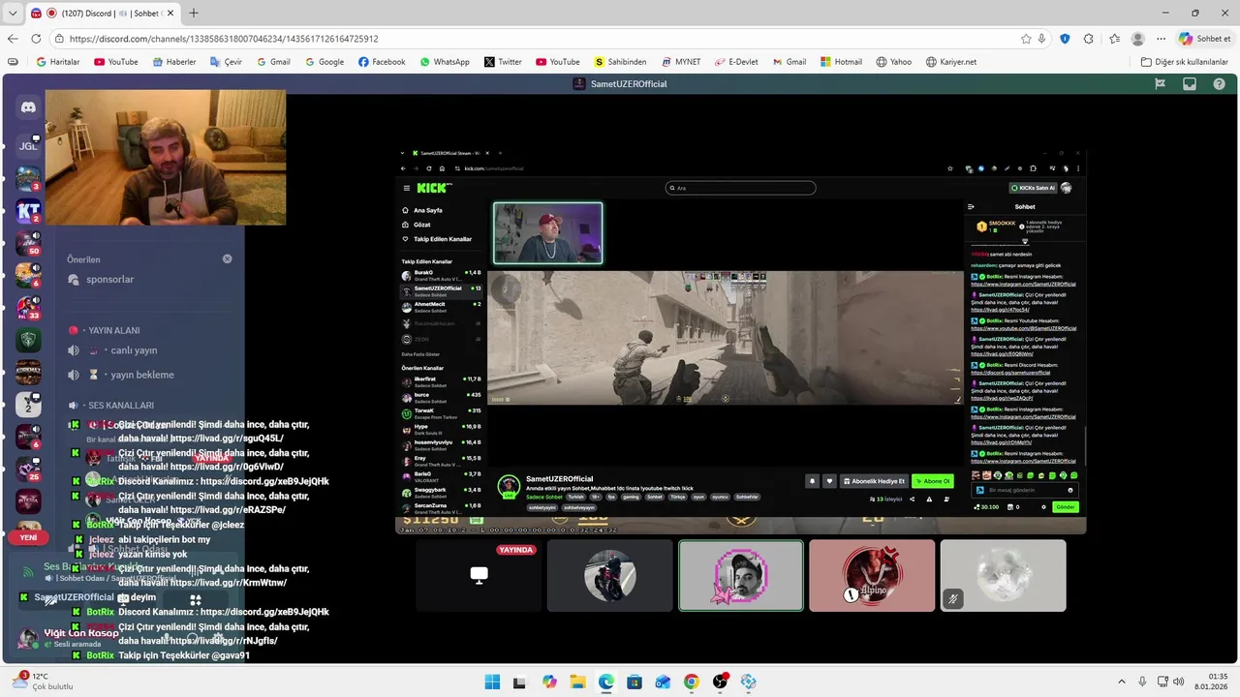Image resolution: width=1240 pixels, height=697 pixels.
Task: Open E-Devlet bookmark
Action: point(736,62)
